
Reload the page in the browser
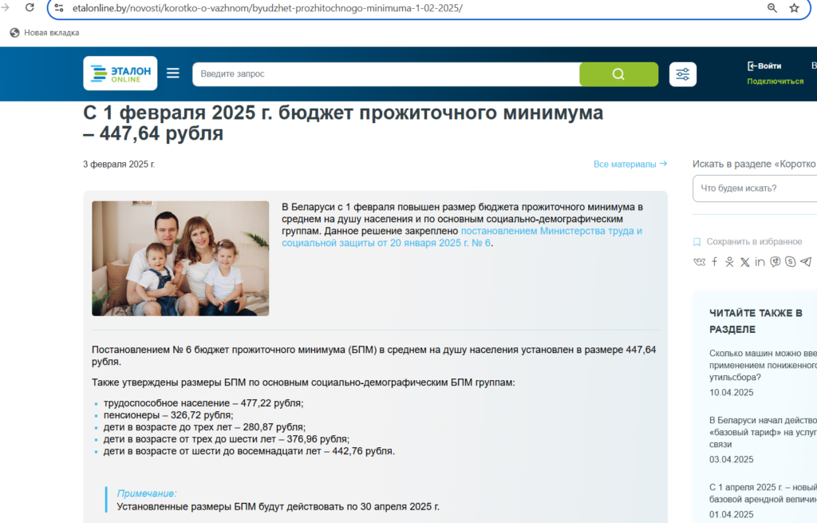30,8
